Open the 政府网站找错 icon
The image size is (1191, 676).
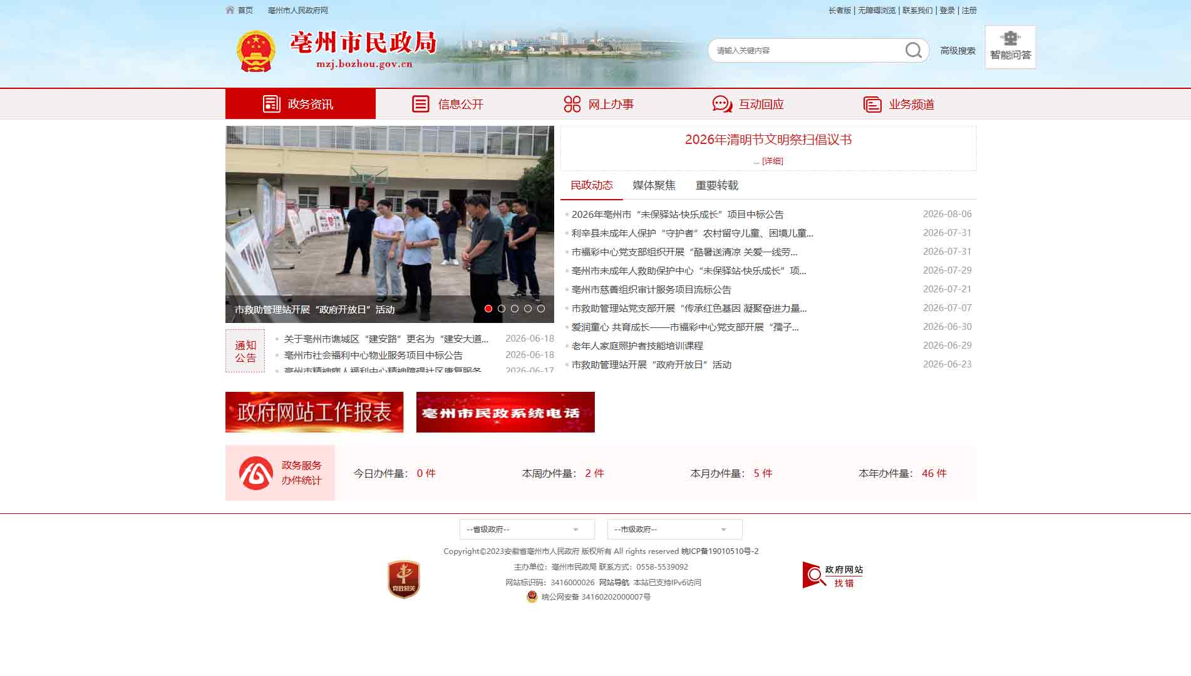pyautogui.click(x=833, y=575)
